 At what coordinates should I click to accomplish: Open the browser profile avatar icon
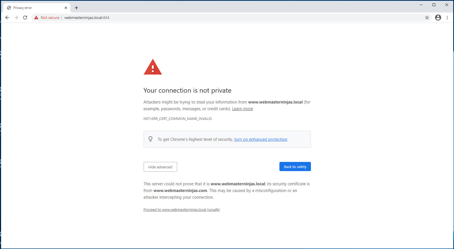tap(438, 17)
